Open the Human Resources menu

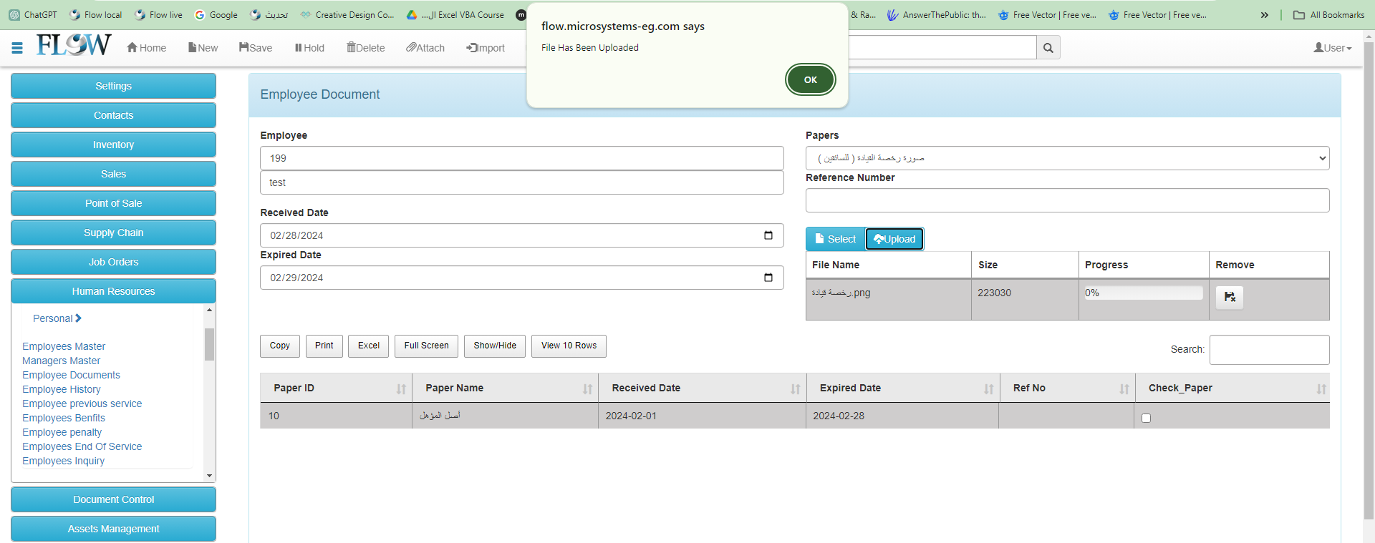click(x=113, y=291)
